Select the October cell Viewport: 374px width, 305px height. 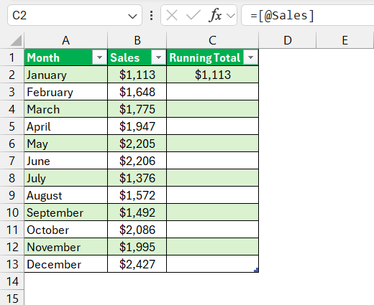tap(66, 230)
